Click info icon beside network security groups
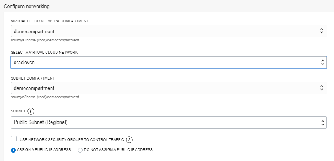The image size is (334, 161). [130, 139]
